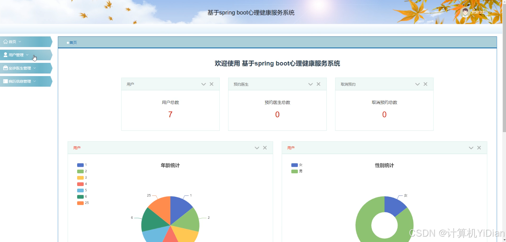This screenshot has width=506, height=242.
Task: Close the 用户 count card
Action: (212, 84)
